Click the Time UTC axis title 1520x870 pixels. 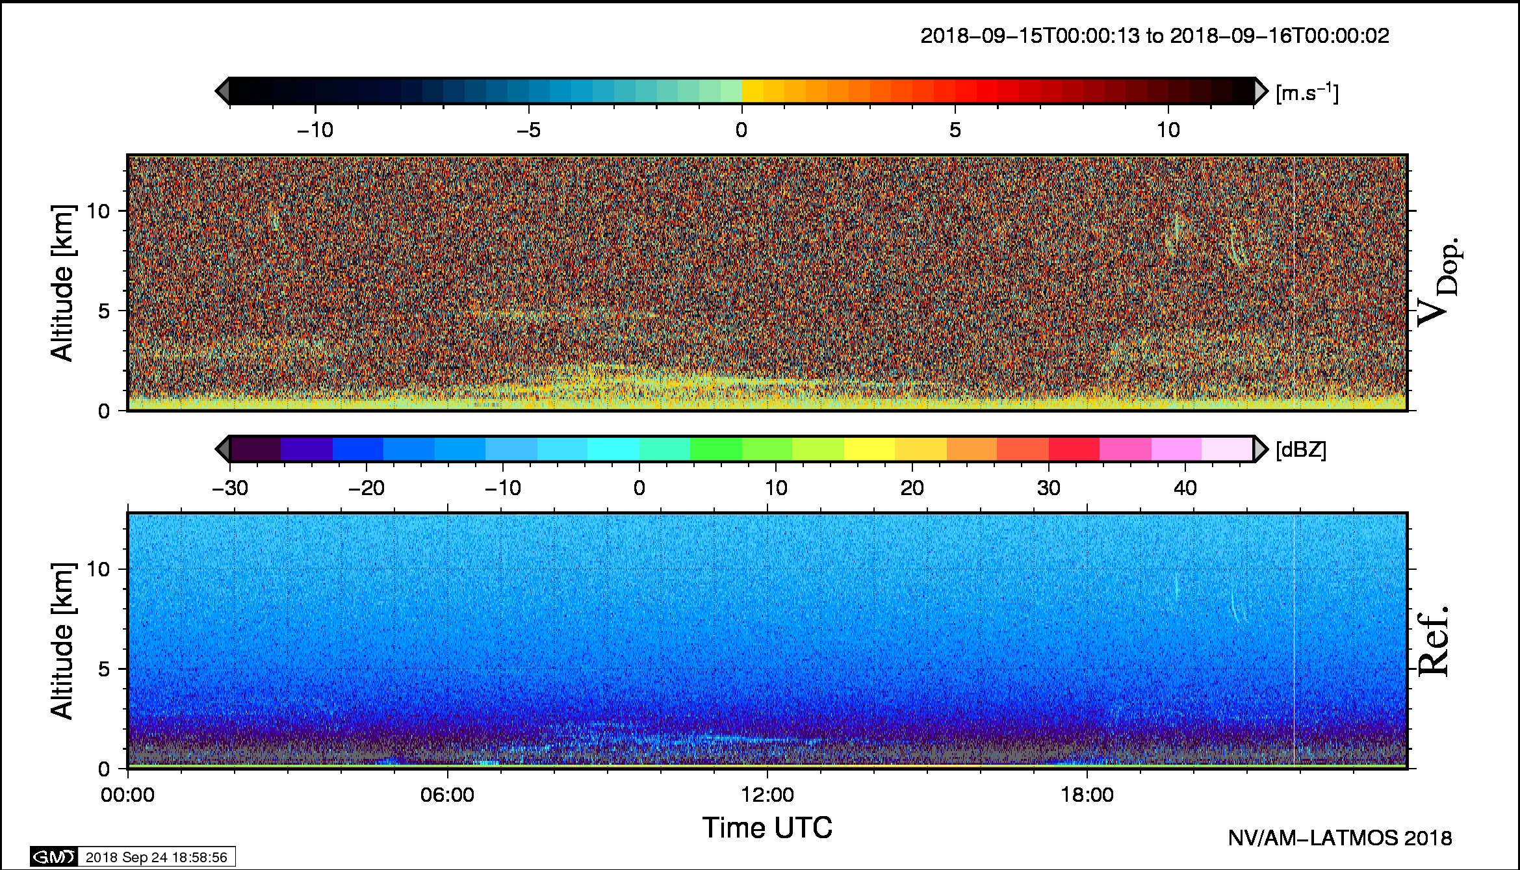click(x=767, y=828)
